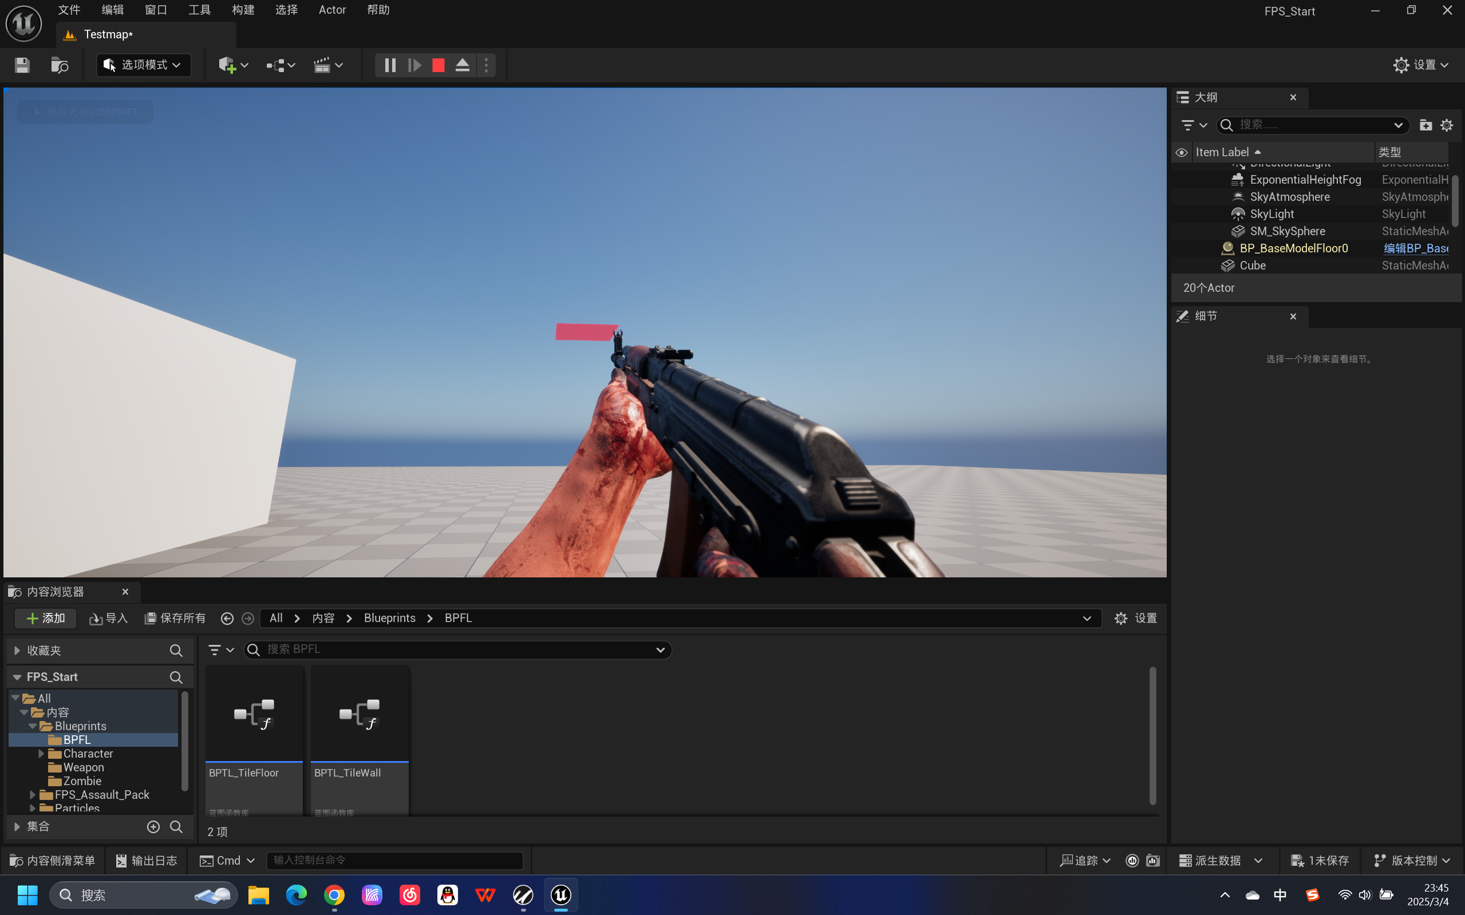The image size is (1465, 915).
Task: Select the BPTL_TileWall asset
Action: [360, 740]
